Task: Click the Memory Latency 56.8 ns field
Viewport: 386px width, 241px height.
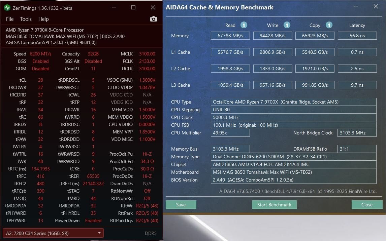Action: (x=357, y=36)
